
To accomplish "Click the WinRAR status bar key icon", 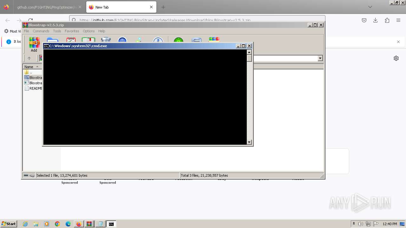I will (x=32, y=175).
